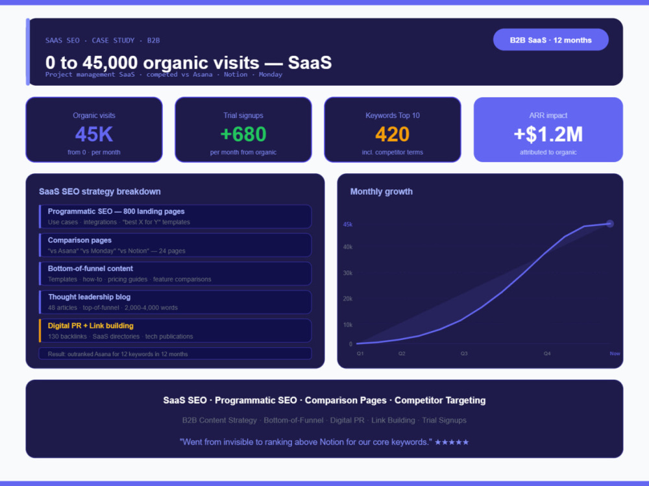
Task: Click the Templates · how-to · pricing guides text
Action: pyautogui.click(x=130, y=280)
